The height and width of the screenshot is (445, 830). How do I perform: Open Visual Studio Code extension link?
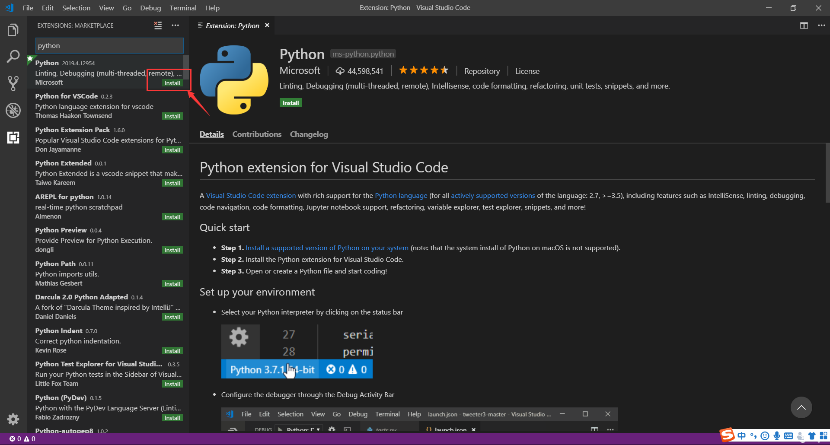[251, 195]
